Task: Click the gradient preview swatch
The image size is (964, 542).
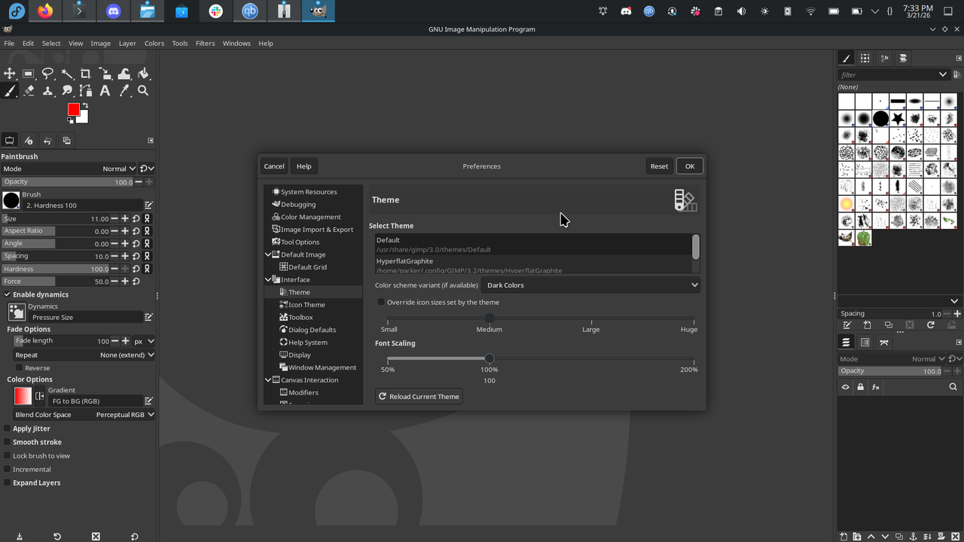Action: [x=23, y=396]
